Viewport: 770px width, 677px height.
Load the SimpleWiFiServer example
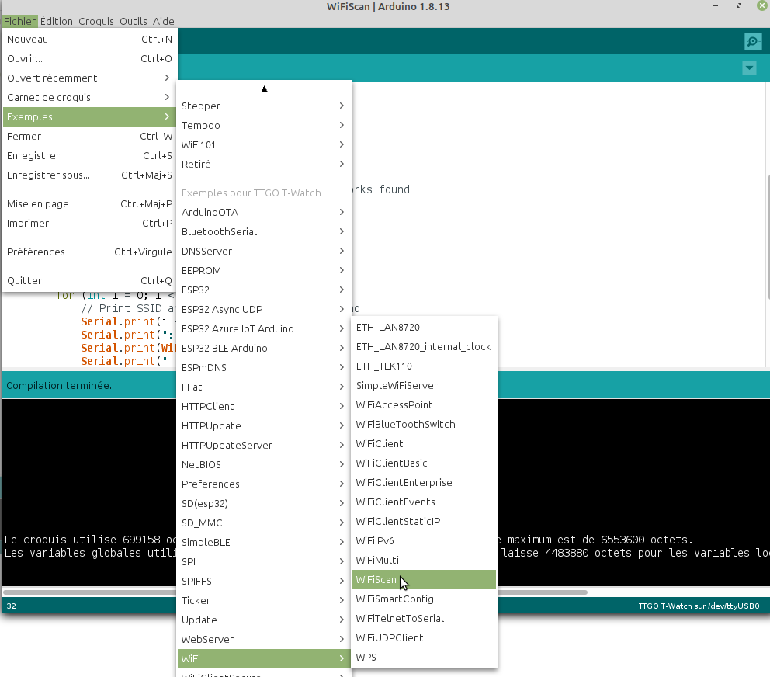pyautogui.click(x=425, y=386)
